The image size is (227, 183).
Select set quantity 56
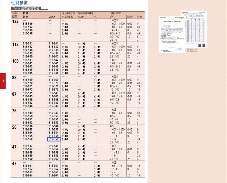[x=14, y=127]
